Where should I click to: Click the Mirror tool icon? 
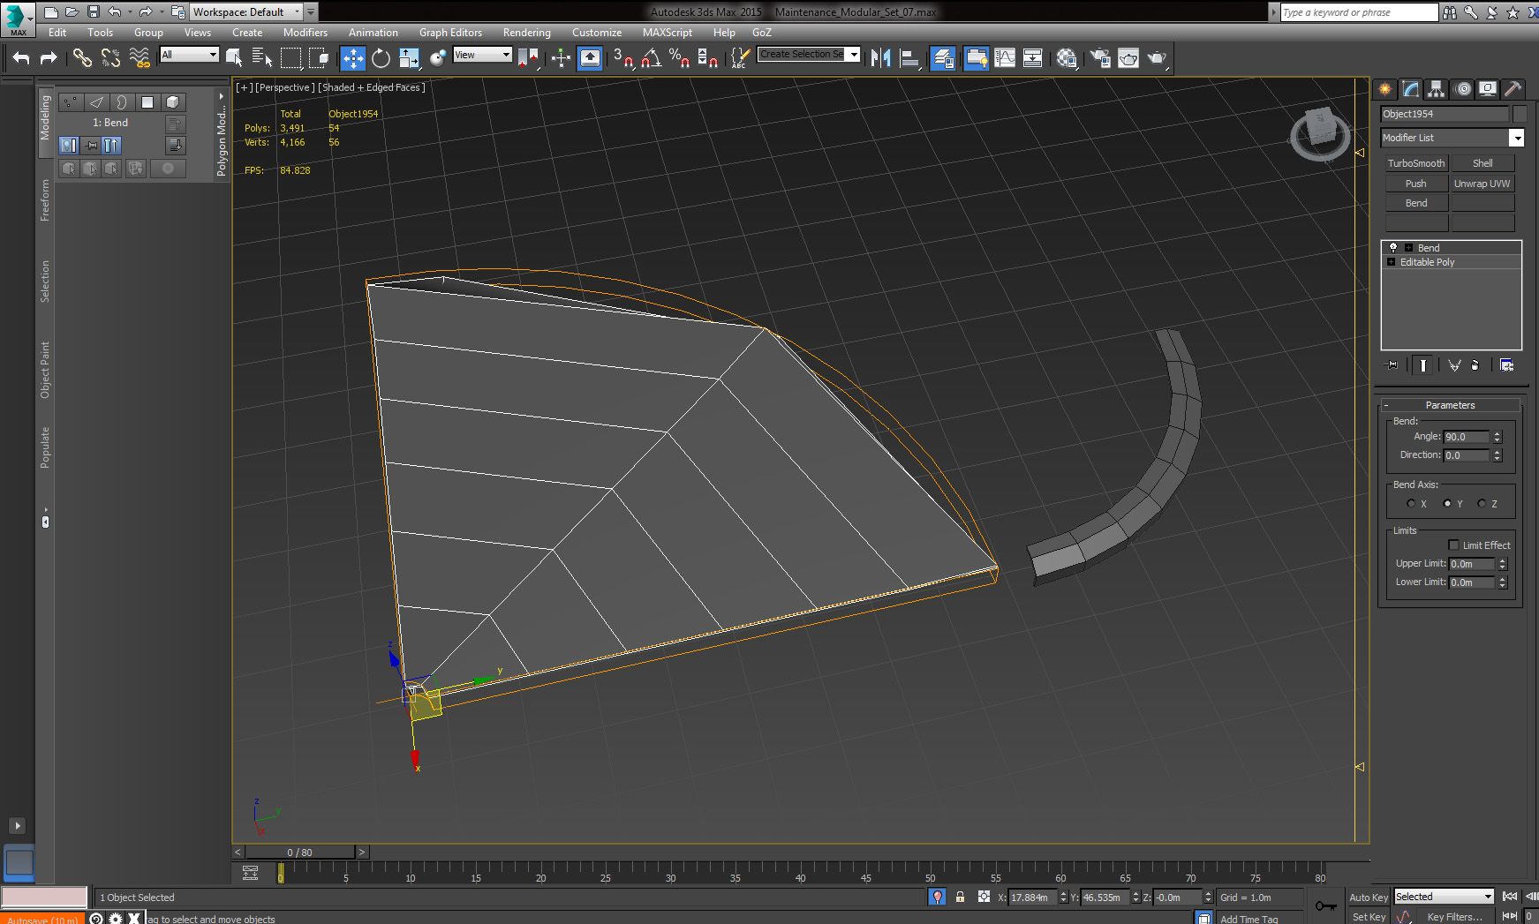(879, 58)
